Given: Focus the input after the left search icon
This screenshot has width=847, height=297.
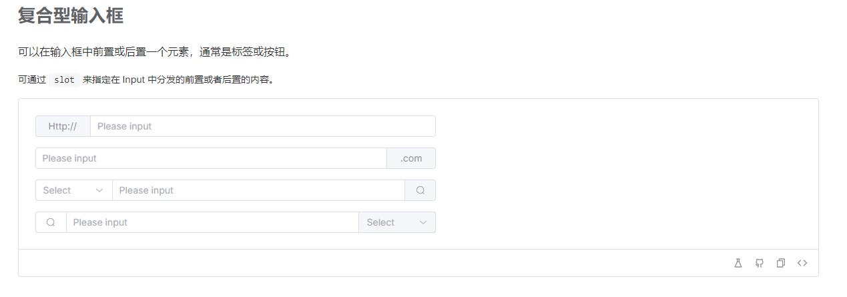Looking at the screenshot, I should point(212,222).
